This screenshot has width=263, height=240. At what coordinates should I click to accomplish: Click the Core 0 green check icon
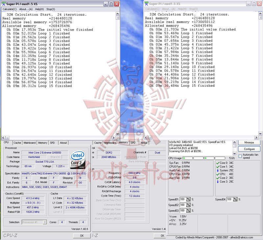point(218,163)
